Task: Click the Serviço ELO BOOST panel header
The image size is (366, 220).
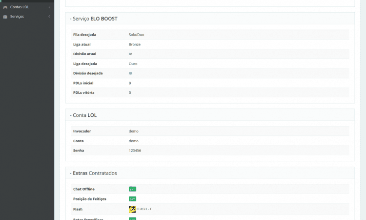Action: (x=210, y=19)
